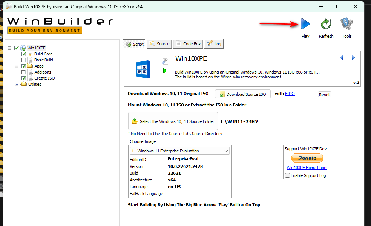Click the Donate button
371x226 pixels.
[x=307, y=158]
